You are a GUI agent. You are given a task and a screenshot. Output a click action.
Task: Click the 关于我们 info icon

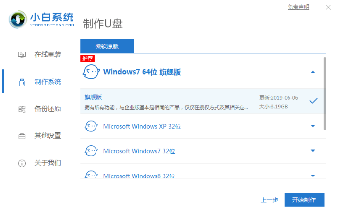pyautogui.click(x=22, y=163)
